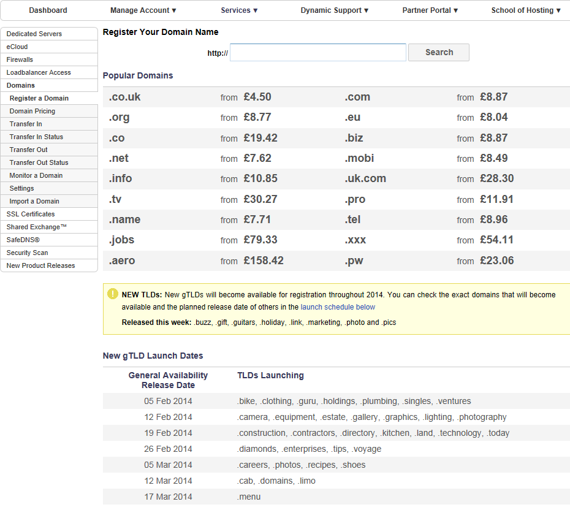This screenshot has width=570, height=507.
Task: Click the .co.uk domain entry
Action: (124, 97)
